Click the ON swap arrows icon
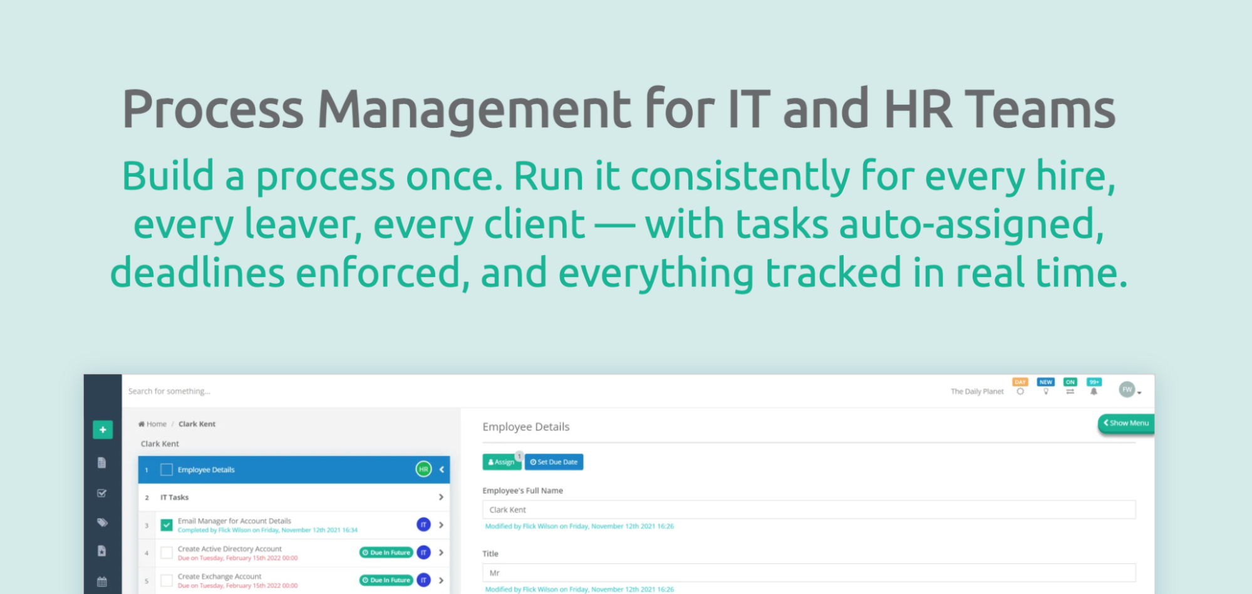Viewport: 1252px width, 594px height. (1070, 392)
